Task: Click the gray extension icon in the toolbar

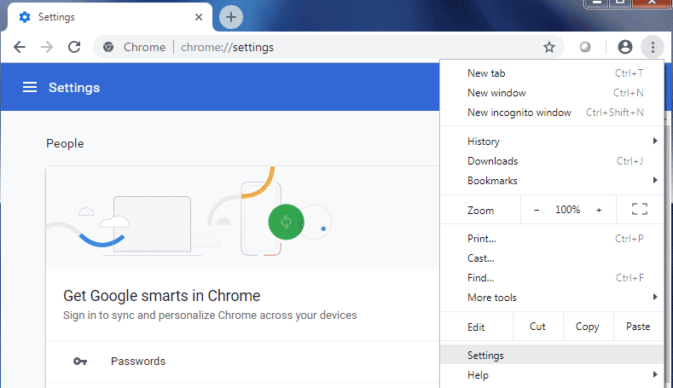Action: (x=584, y=47)
